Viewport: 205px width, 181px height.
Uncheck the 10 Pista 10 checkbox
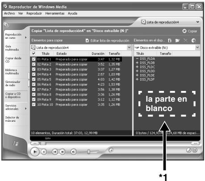tap(34, 105)
